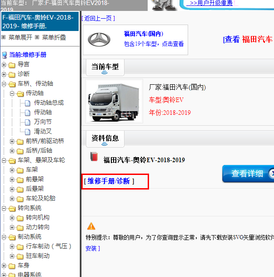Click the folder icon for 驻车制动

click(x=20, y=256)
